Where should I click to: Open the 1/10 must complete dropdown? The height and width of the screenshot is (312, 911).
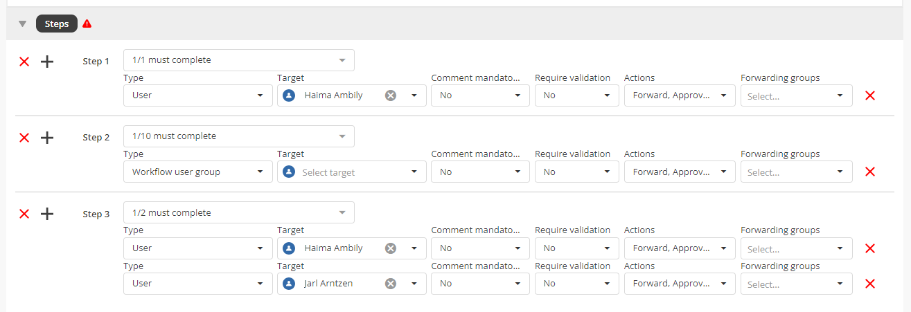238,136
